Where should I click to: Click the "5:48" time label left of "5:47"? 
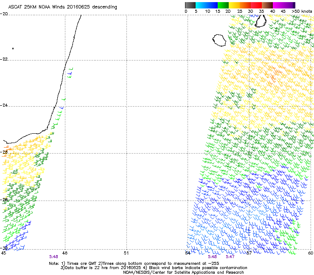click(212, 257)
